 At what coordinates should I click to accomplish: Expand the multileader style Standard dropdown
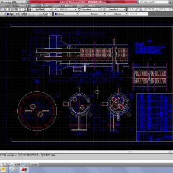[125, 10]
